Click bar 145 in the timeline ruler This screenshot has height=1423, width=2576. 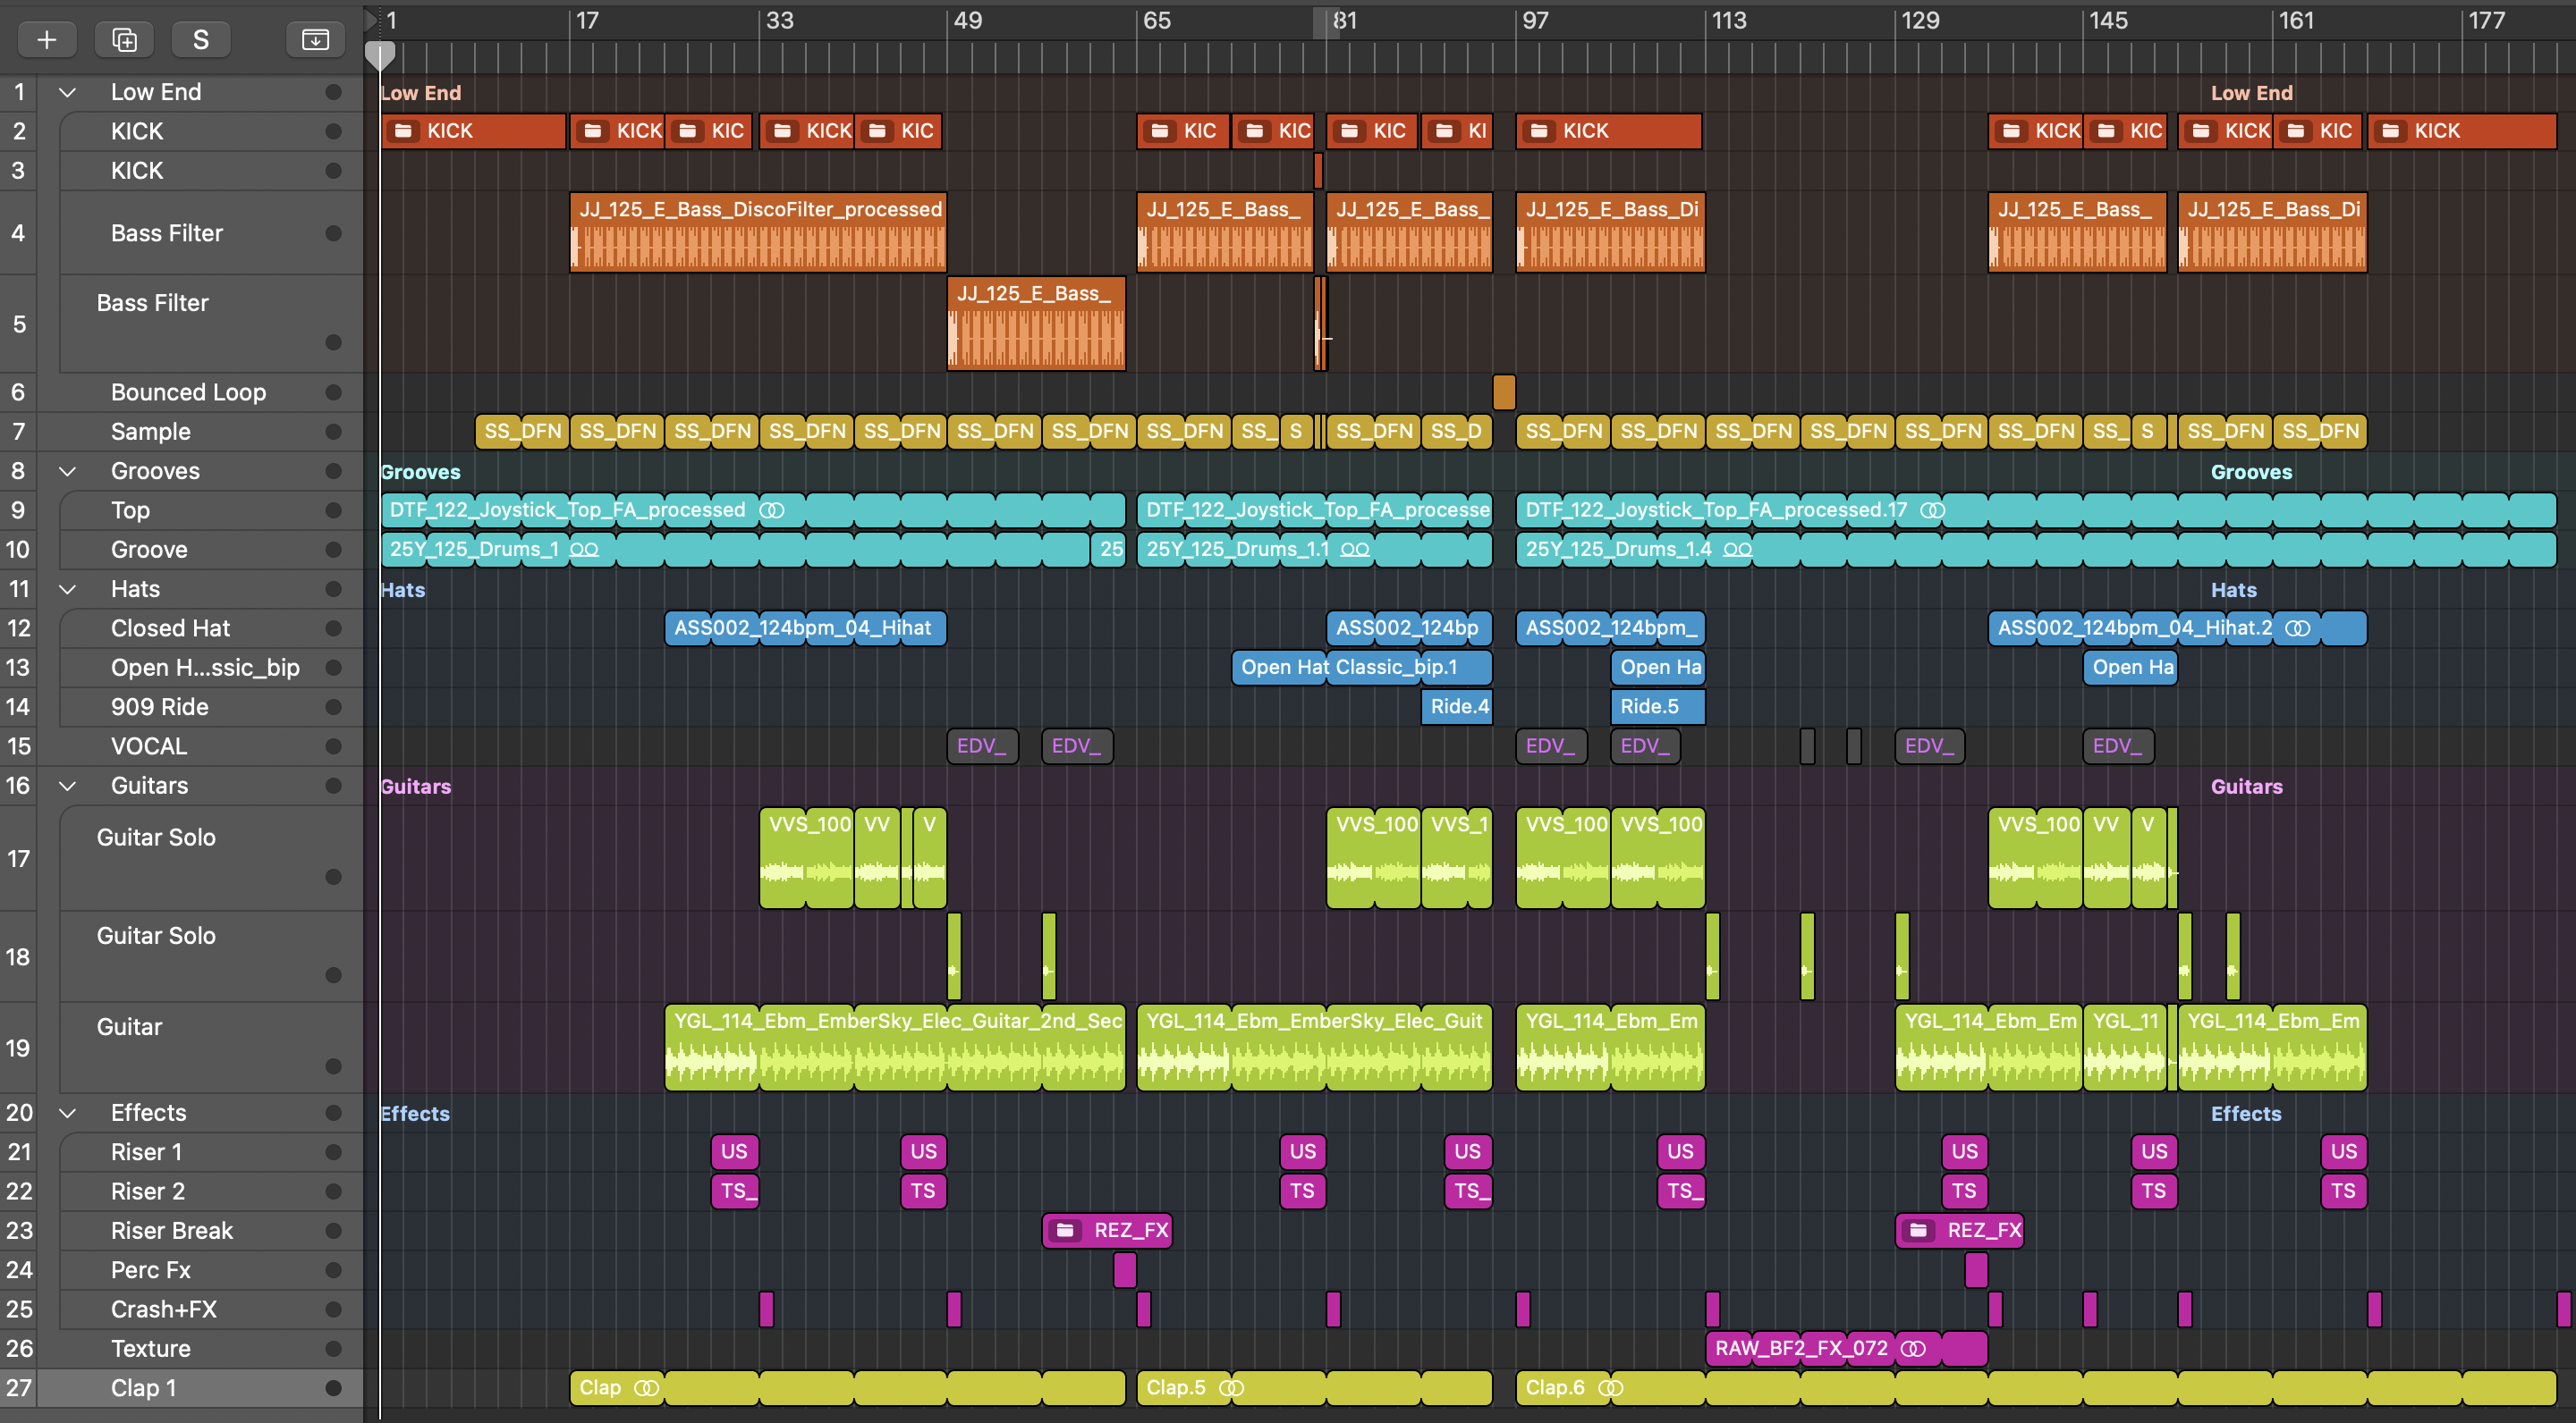point(2107,20)
